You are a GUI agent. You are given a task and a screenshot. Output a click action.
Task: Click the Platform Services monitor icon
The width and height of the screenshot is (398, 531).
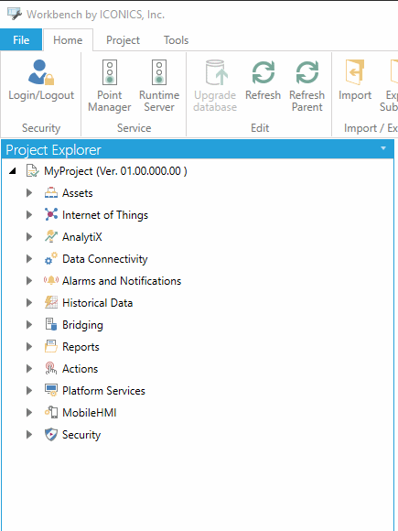tap(51, 390)
